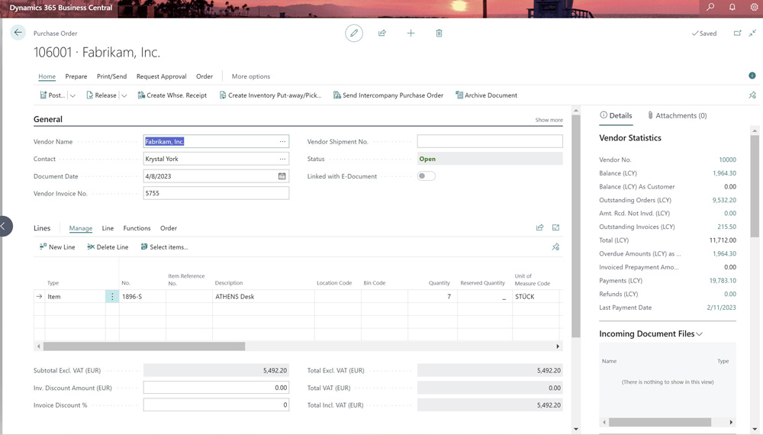The height and width of the screenshot is (435, 763).
Task: Open Contact lookup ellipsis
Action: coord(282,159)
